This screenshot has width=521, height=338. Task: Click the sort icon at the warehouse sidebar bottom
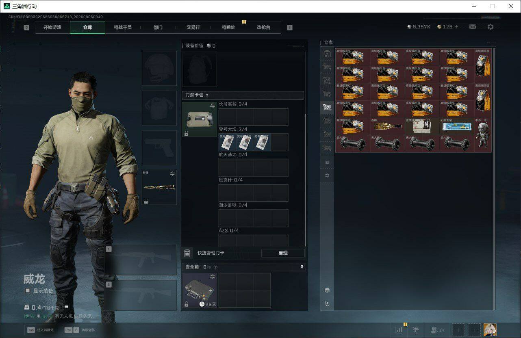tap(327, 303)
